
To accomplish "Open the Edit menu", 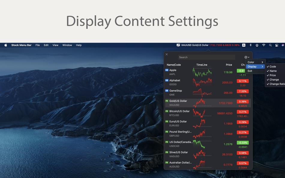I will 46,45.
